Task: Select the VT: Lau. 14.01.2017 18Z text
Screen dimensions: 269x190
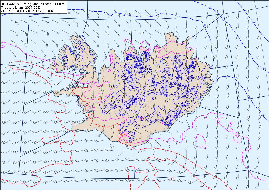Action: point(21,11)
